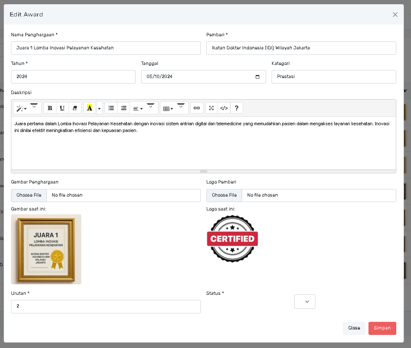The image size is (411, 348).
Task: Click the Nama Penghargaan input field
Action: pos(106,48)
